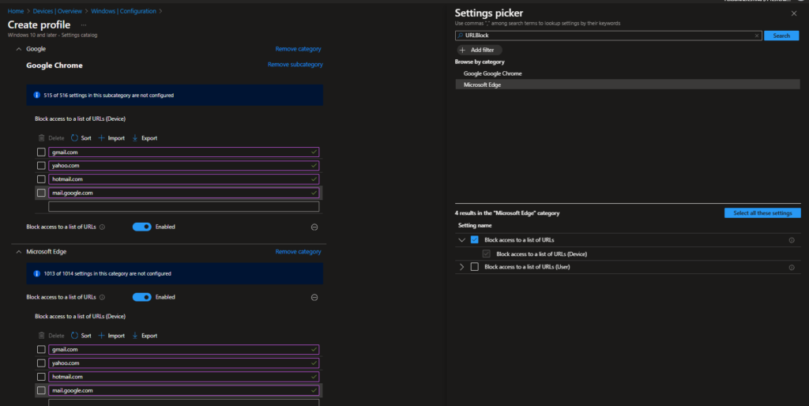Click Export in the Google Chrome URL list
Image resolution: width=809 pixels, height=406 pixels.
click(x=145, y=137)
